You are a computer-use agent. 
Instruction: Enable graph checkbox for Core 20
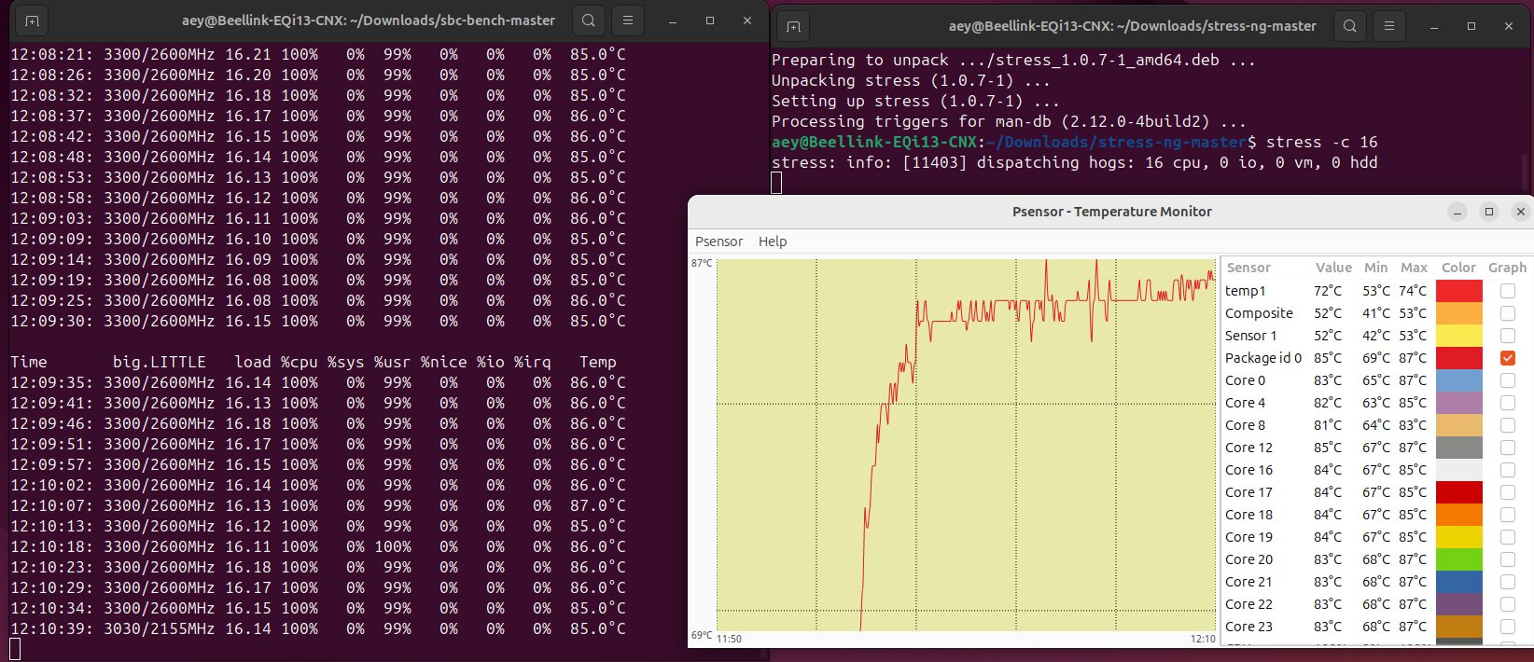click(x=1508, y=559)
